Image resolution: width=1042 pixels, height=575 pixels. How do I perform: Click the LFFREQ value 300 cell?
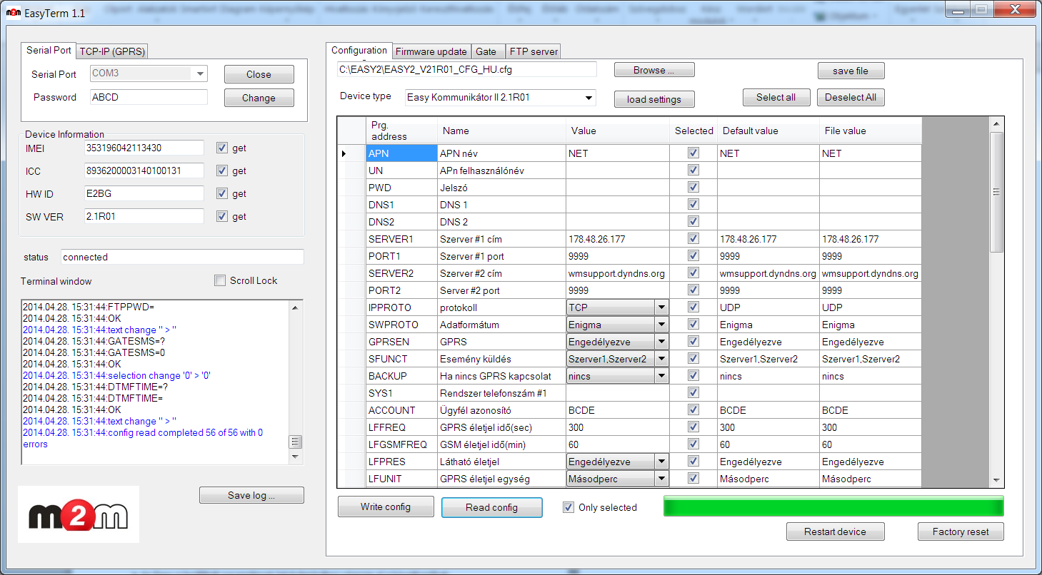617,427
